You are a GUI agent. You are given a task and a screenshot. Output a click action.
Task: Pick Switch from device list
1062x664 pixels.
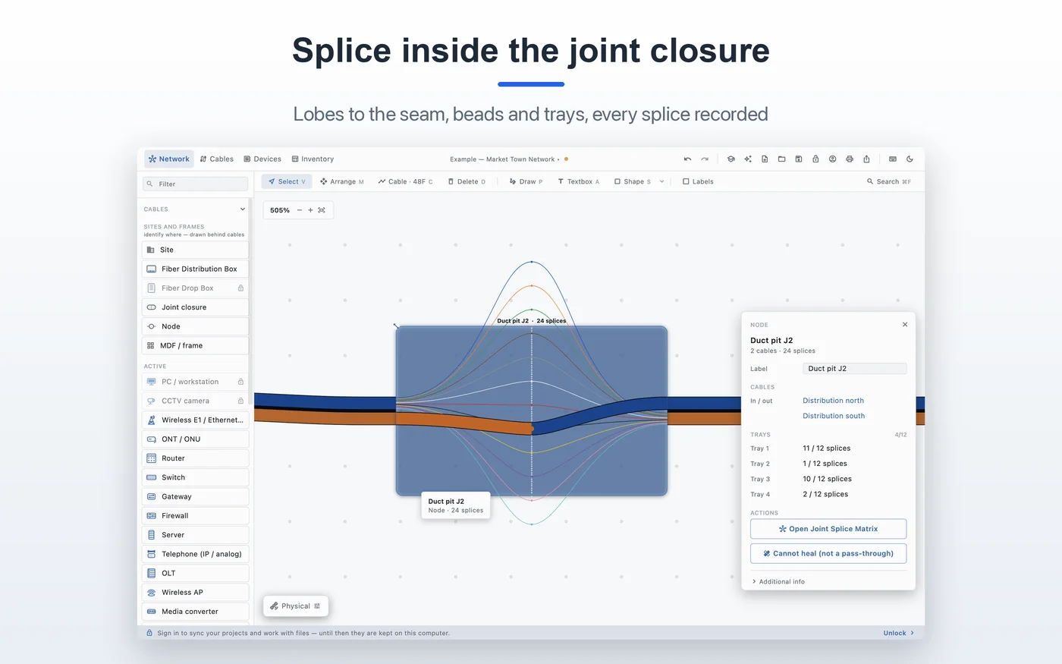tap(195, 477)
